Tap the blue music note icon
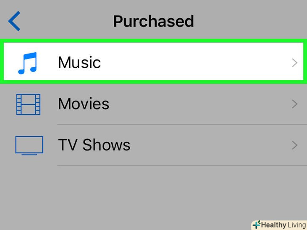This screenshot has width=307, height=230. [x=28, y=63]
